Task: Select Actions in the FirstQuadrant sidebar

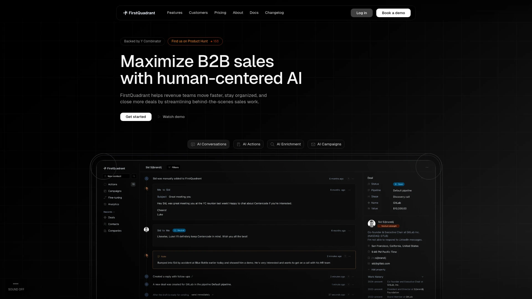Action: (112, 184)
